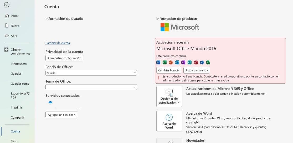Open the Tema de Office dropdown
Screen dimensions: 293x143
click(91, 87)
